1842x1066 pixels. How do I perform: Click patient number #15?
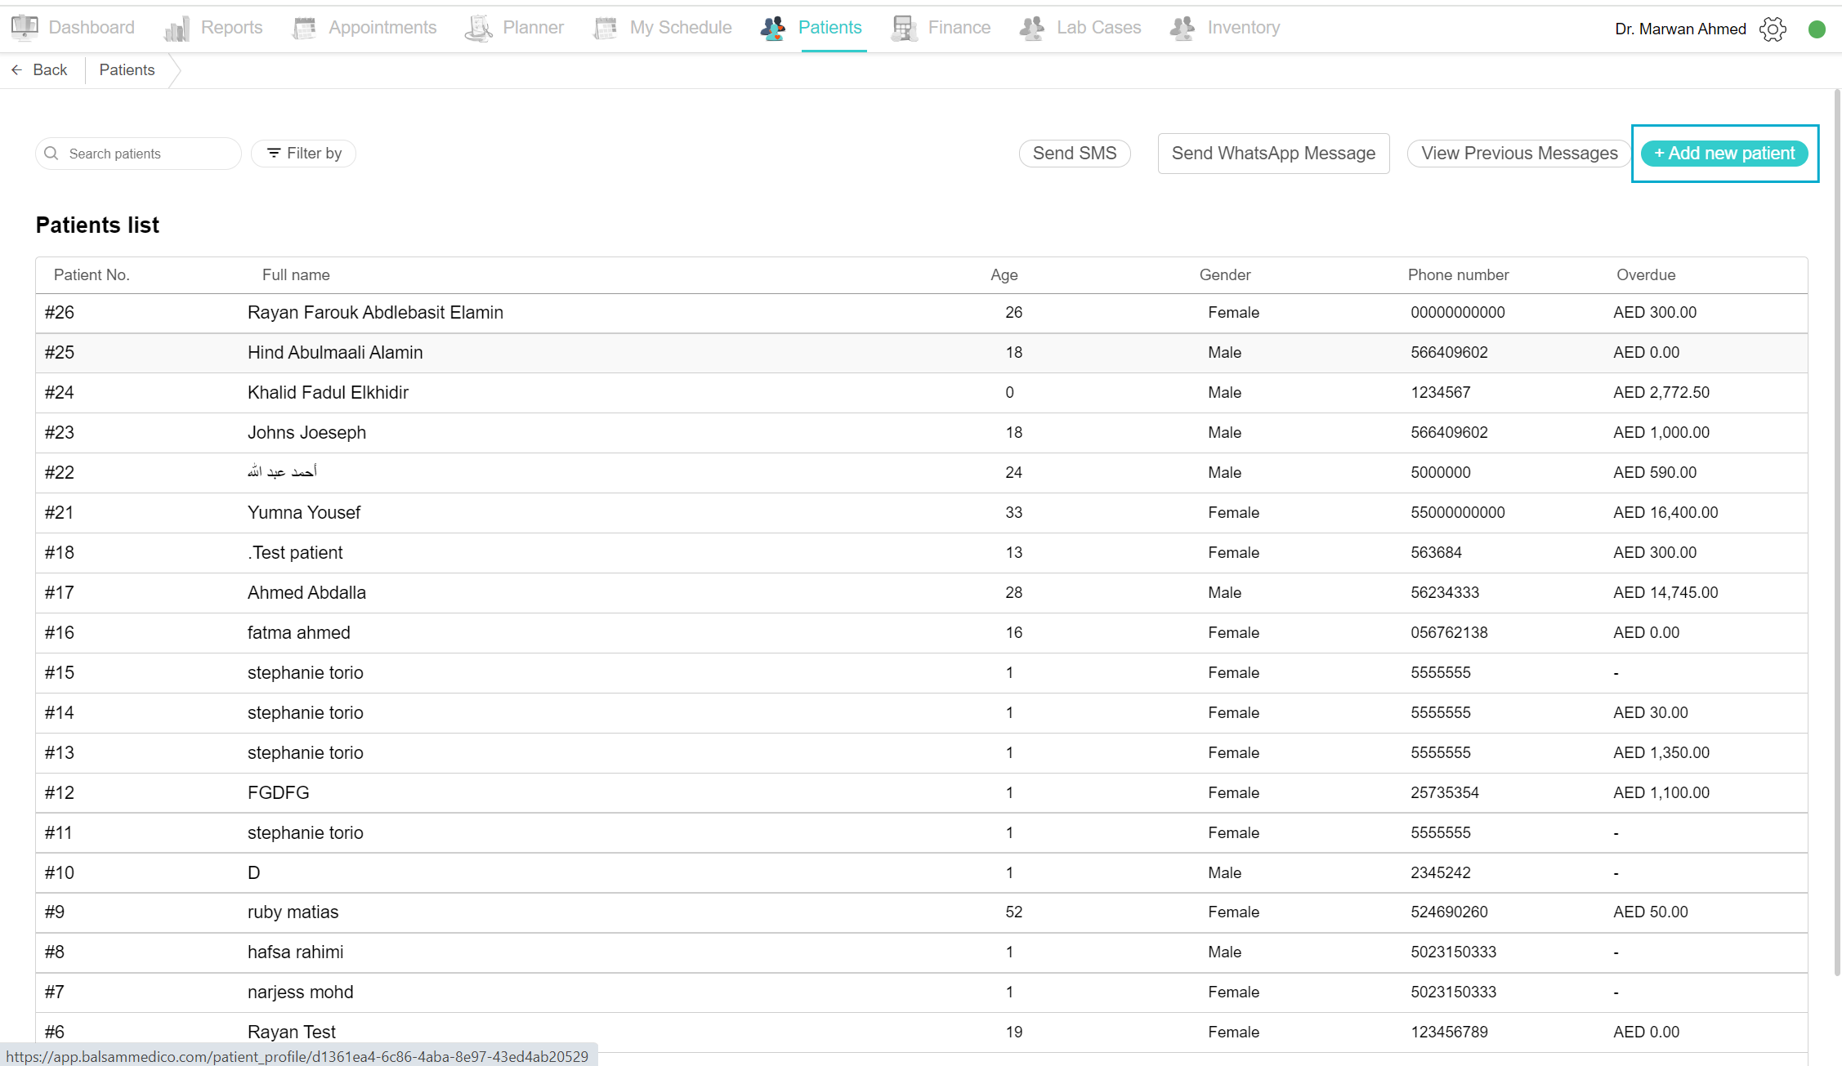click(x=60, y=673)
